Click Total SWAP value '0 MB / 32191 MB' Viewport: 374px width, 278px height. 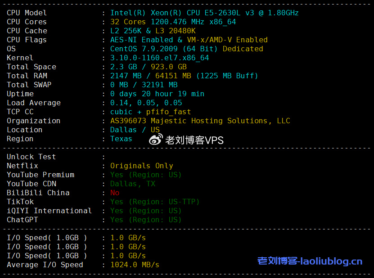click(144, 85)
